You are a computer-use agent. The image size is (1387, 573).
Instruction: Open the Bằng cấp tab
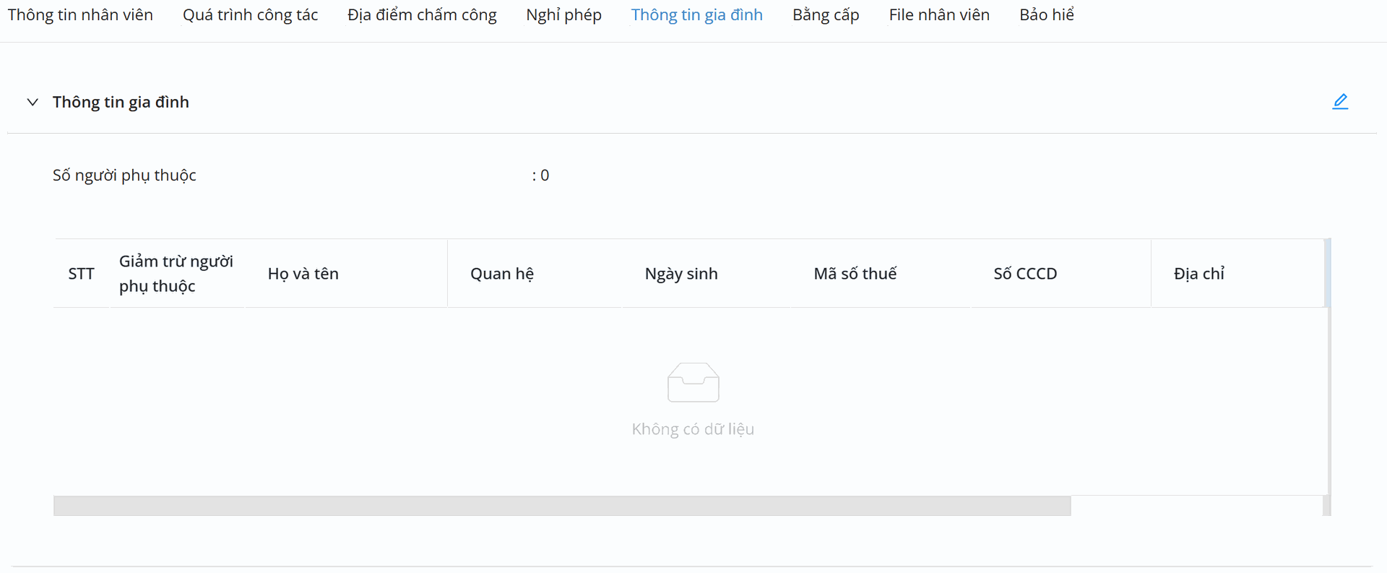coord(826,15)
